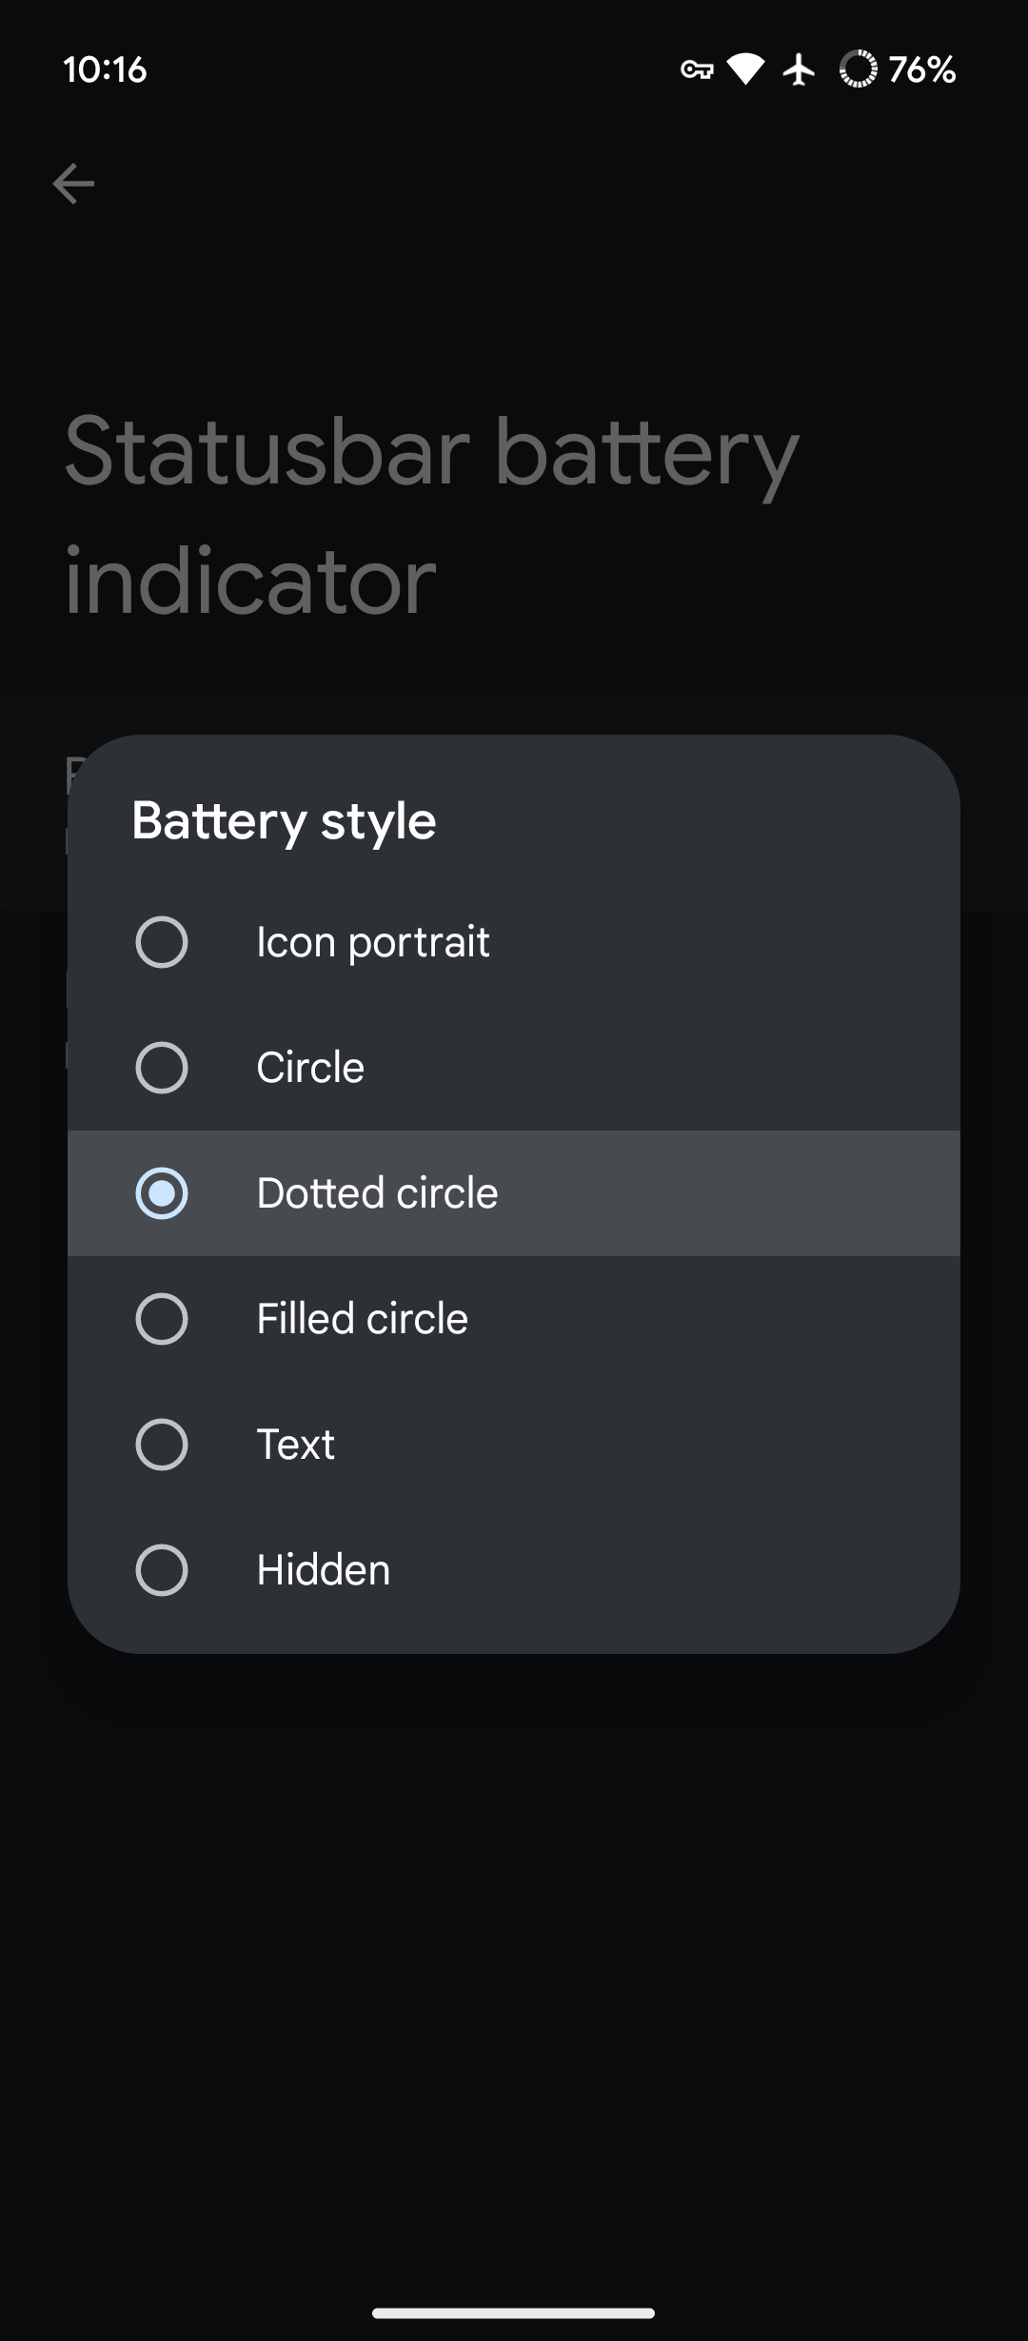
Task: Choose the "Filled circle" label option
Action: pos(363,1319)
